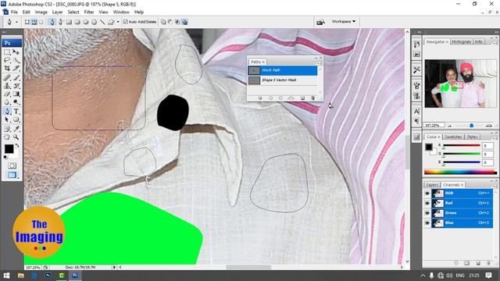Select the Move tool
Viewport: 500px width, 281px height.
click(16, 52)
